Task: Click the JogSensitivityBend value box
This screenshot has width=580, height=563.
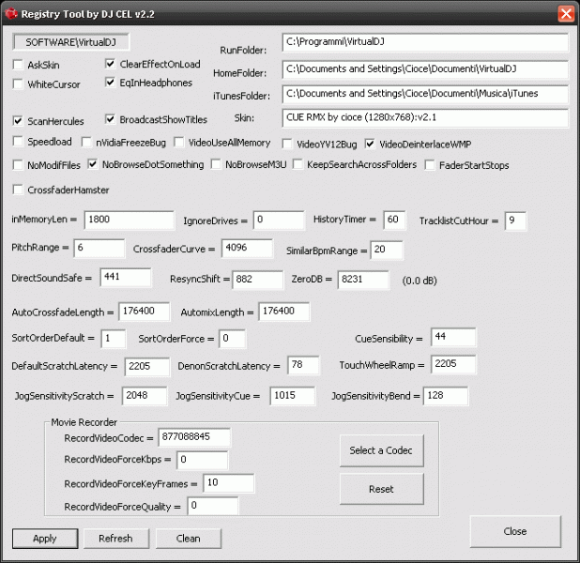Action: (446, 396)
